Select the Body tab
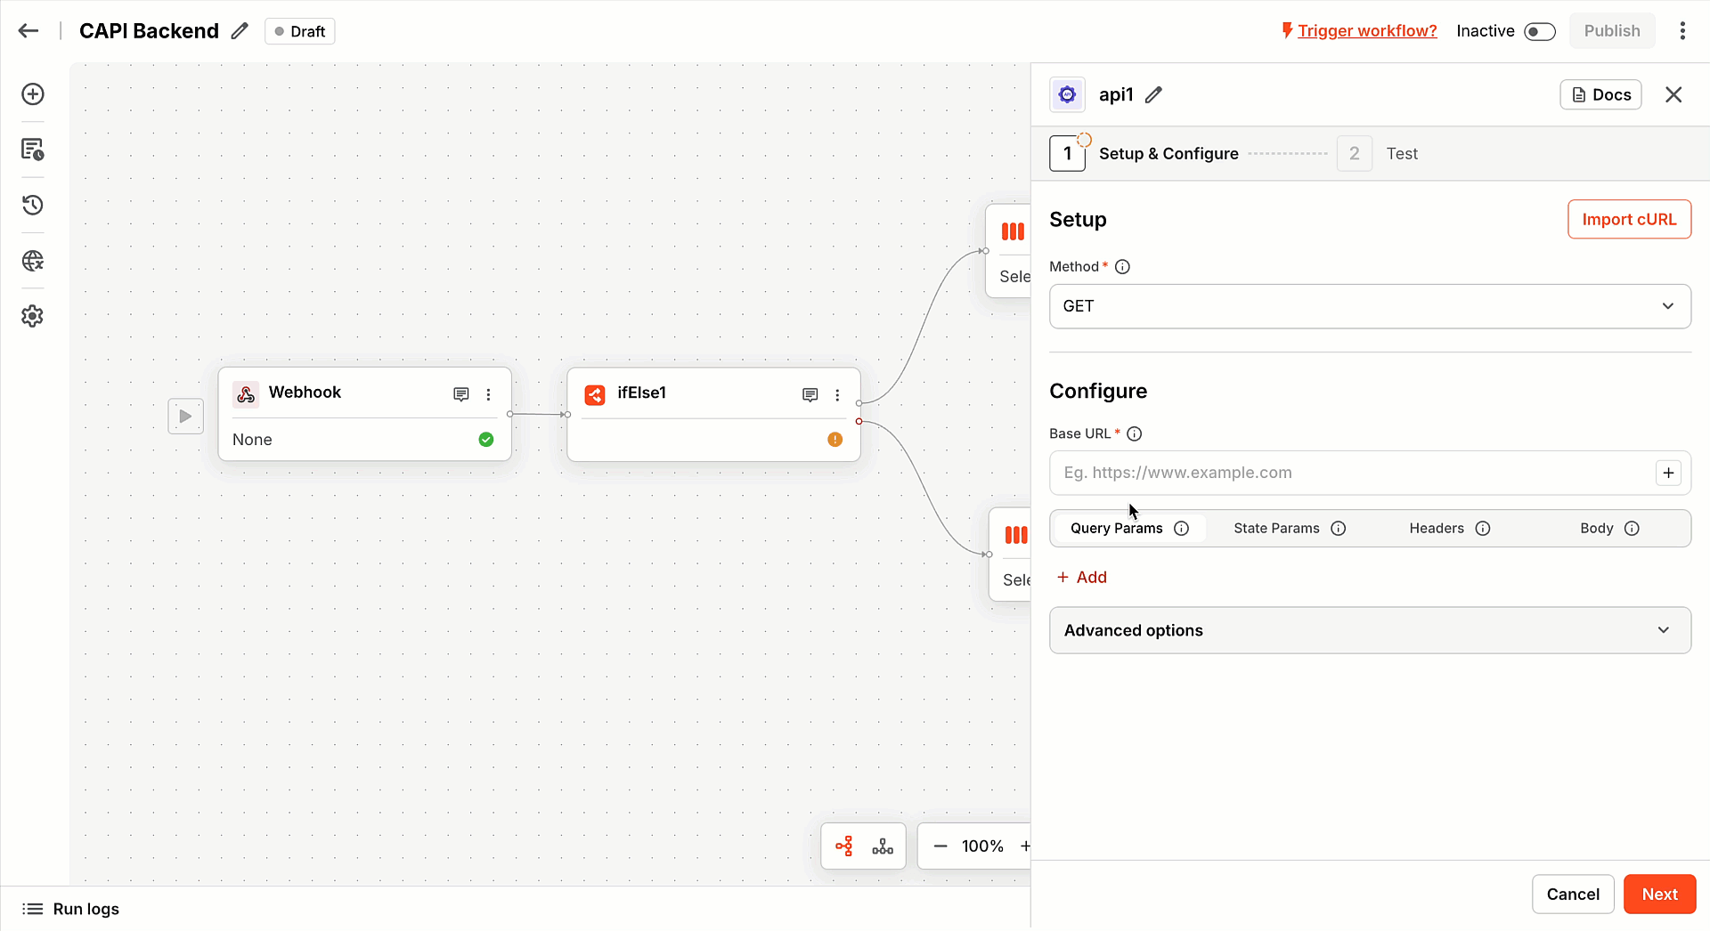The image size is (1710, 931). click(1596, 529)
